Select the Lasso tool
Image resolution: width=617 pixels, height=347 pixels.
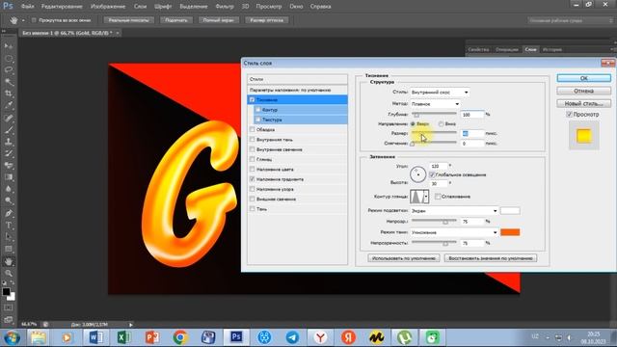point(9,70)
